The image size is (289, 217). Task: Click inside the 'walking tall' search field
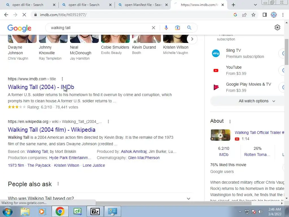(100, 28)
